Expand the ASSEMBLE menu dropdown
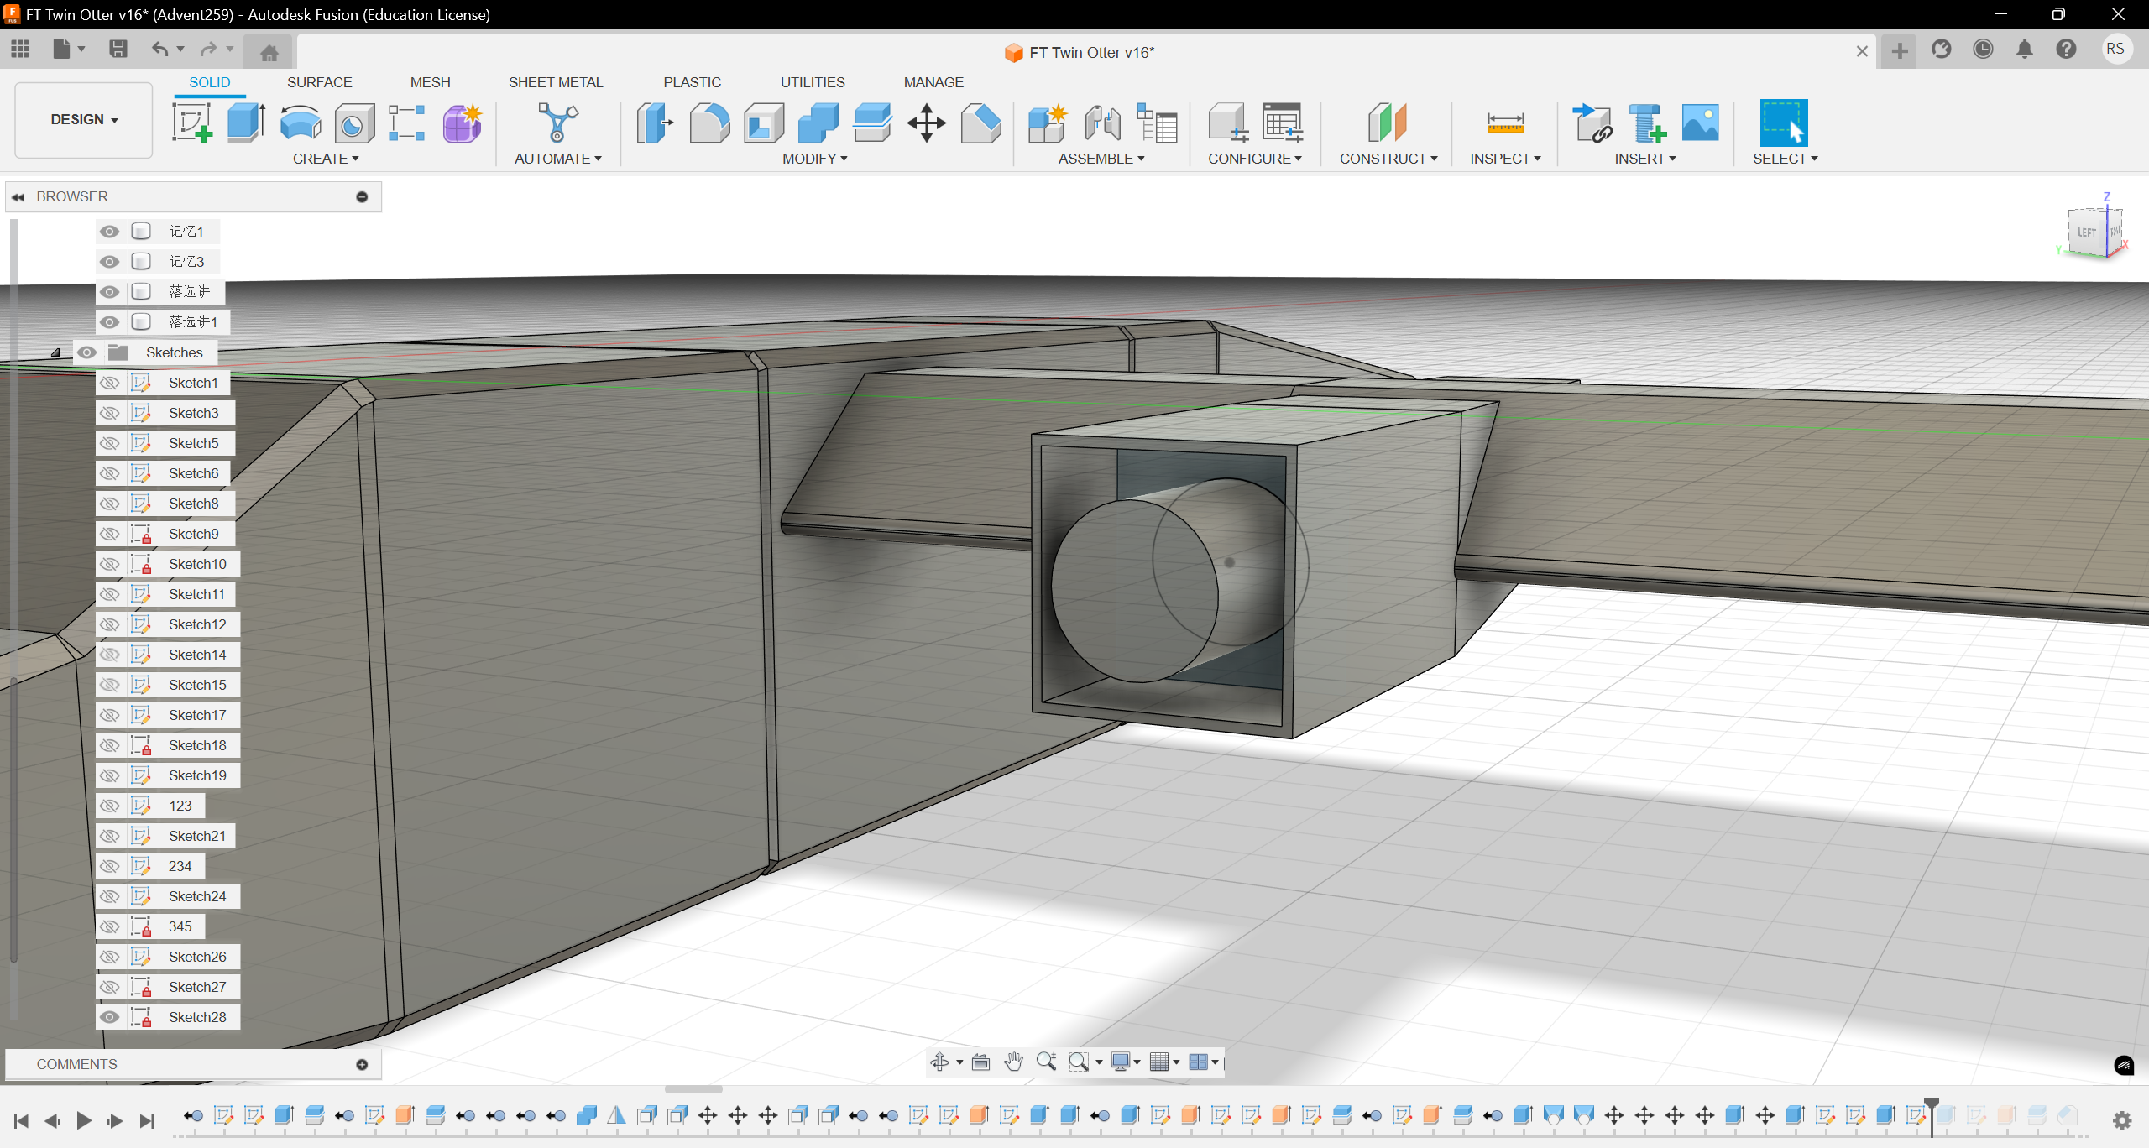This screenshot has width=2149, height=1148. [x=1101, y=159]
